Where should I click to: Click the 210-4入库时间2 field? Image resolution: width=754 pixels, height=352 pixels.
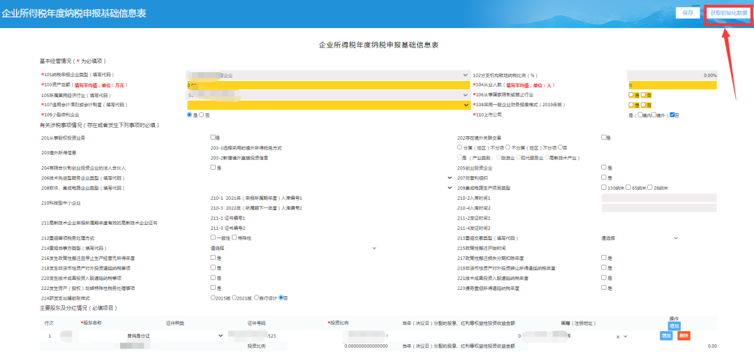(659, 207)
